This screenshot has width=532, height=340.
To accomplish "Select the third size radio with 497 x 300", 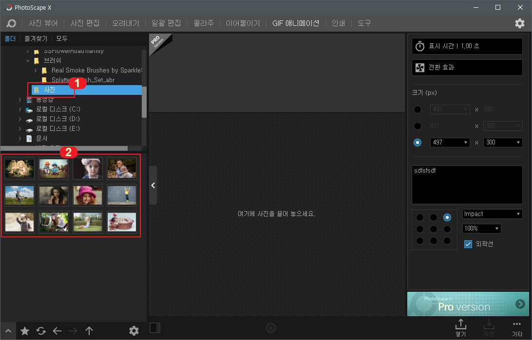I will coord(418,143).
